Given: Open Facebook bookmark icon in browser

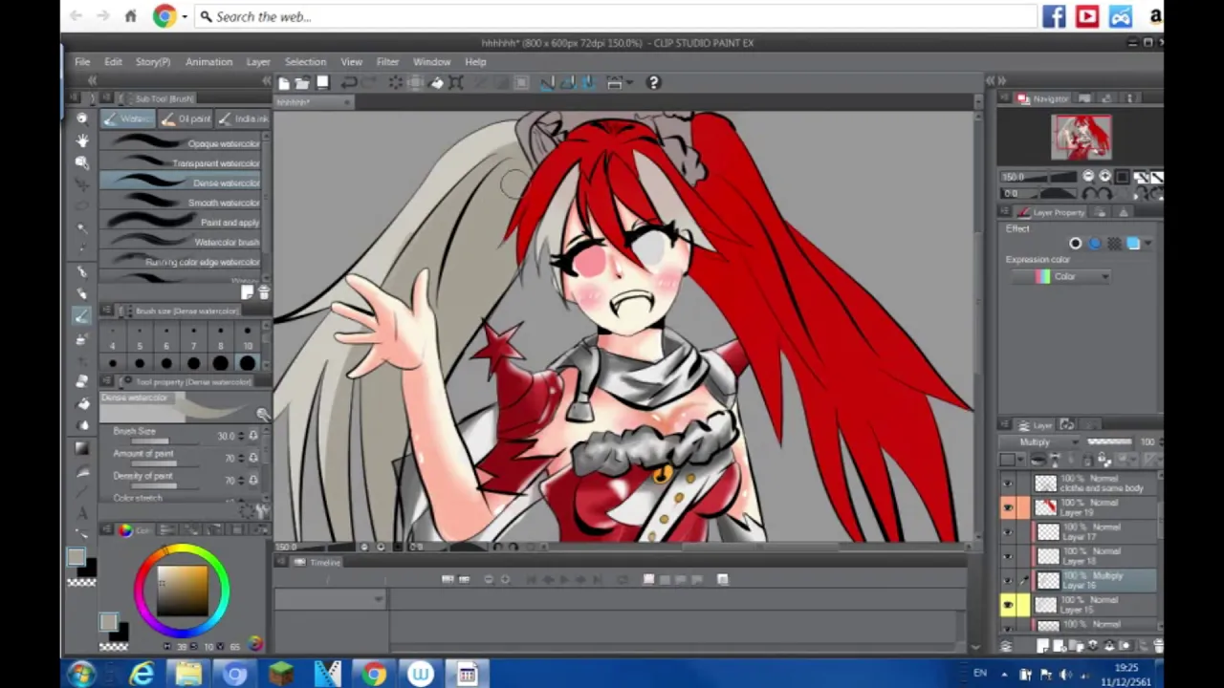Looking at the screenshot, I should tap(1054, 16).
